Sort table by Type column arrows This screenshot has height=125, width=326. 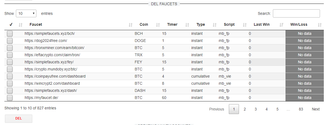tap(215, 25)
